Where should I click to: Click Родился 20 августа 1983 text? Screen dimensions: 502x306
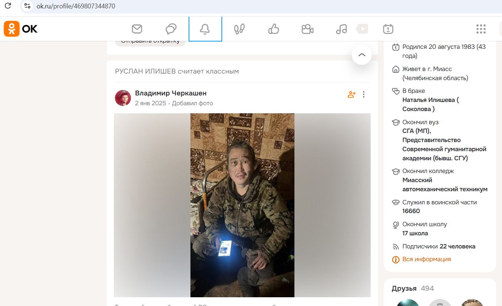tap(444, 51)
